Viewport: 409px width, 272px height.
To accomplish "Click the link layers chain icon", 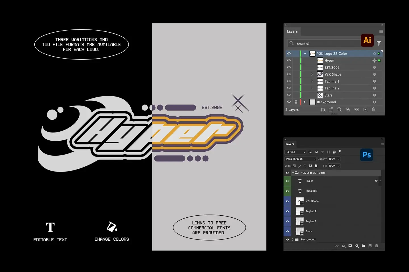I will tap(337, 246).
